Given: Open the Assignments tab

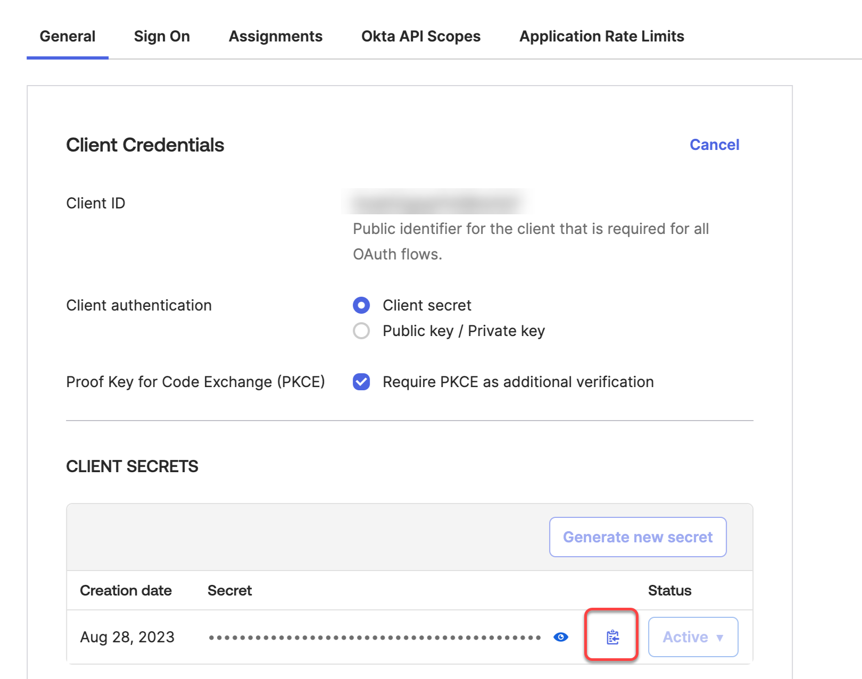Looking at the screenshot, I should [275, 36].
